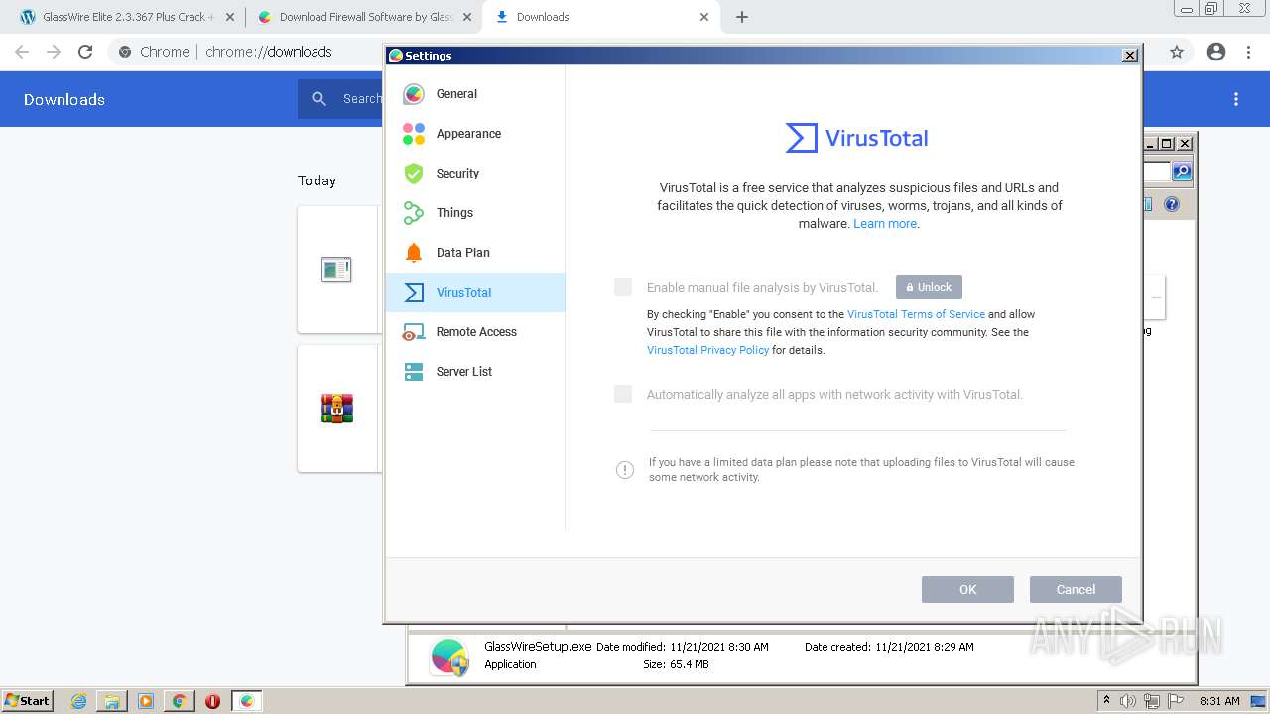Screen dimensions: 1270x714
Task: Open the Things network nodes icon
Action: tap(414, 213)
